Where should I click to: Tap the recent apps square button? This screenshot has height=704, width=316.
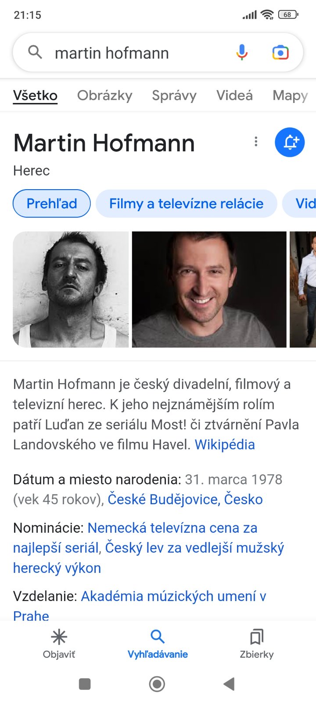click(85, 684)
